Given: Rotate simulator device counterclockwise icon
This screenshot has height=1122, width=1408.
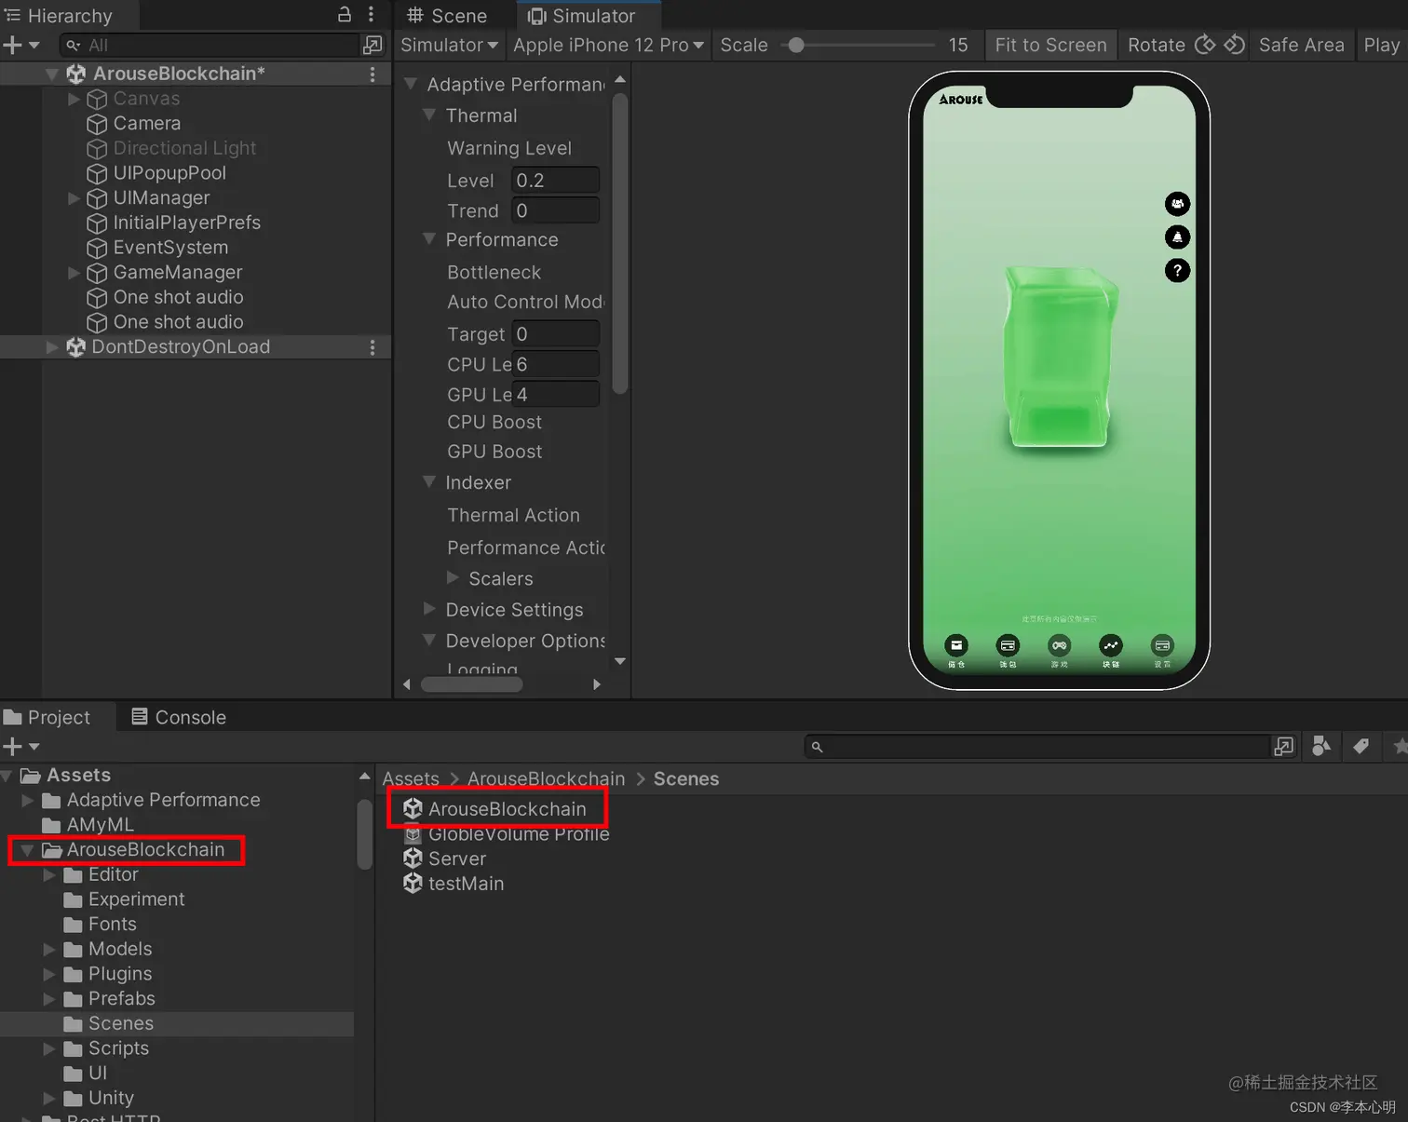Looking at the screenshot, I should pyautogui.click(x=1235, y=45).
